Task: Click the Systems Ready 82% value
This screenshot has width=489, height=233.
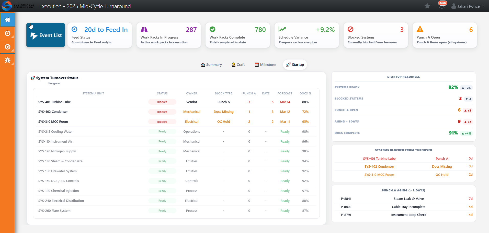Action: [x=453, y=87]
